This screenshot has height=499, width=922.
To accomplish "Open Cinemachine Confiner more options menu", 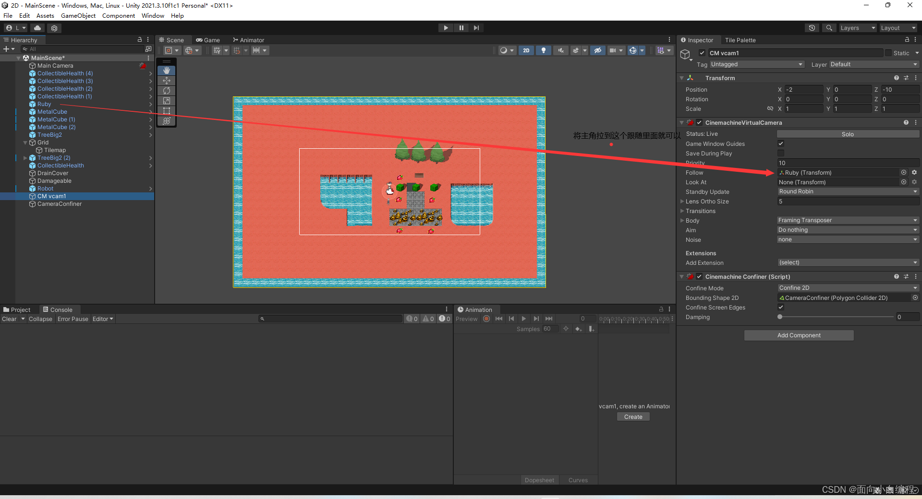I will point(916,276).
